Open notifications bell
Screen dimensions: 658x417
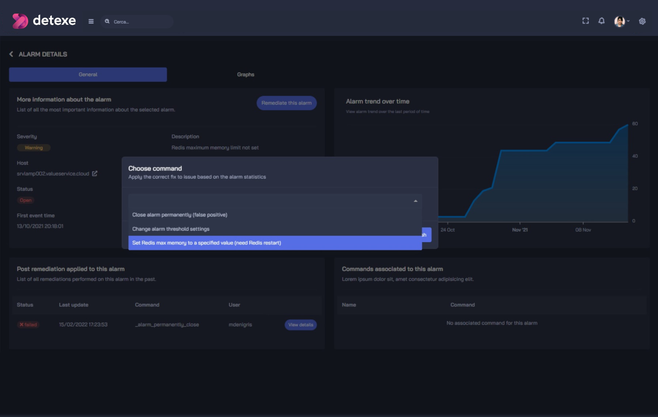click(x=601, y=21)
